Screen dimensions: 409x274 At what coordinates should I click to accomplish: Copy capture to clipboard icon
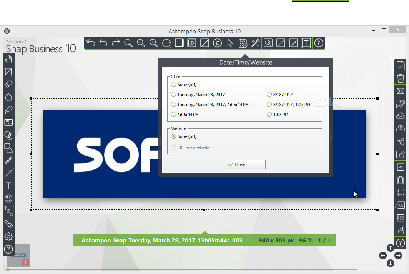(401, 180)
